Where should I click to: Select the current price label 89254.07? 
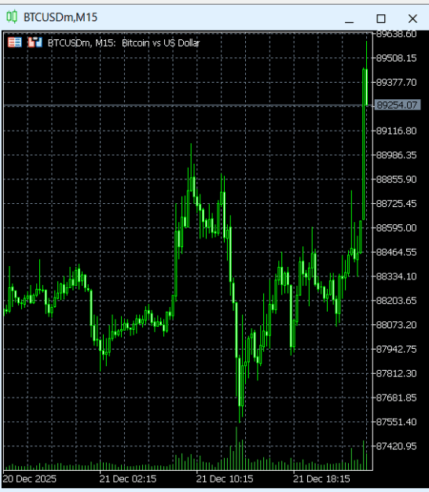point(397,105)
